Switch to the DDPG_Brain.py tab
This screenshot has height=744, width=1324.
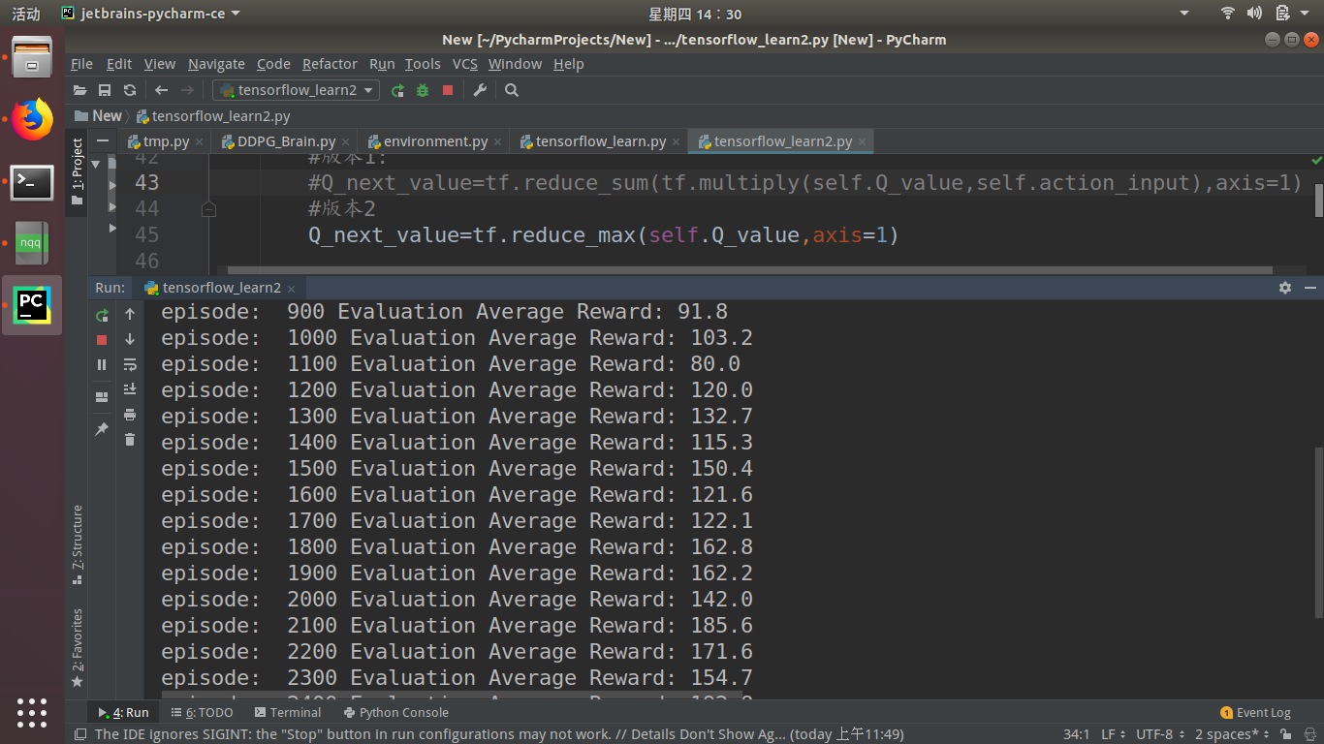(x=286, y=141)
